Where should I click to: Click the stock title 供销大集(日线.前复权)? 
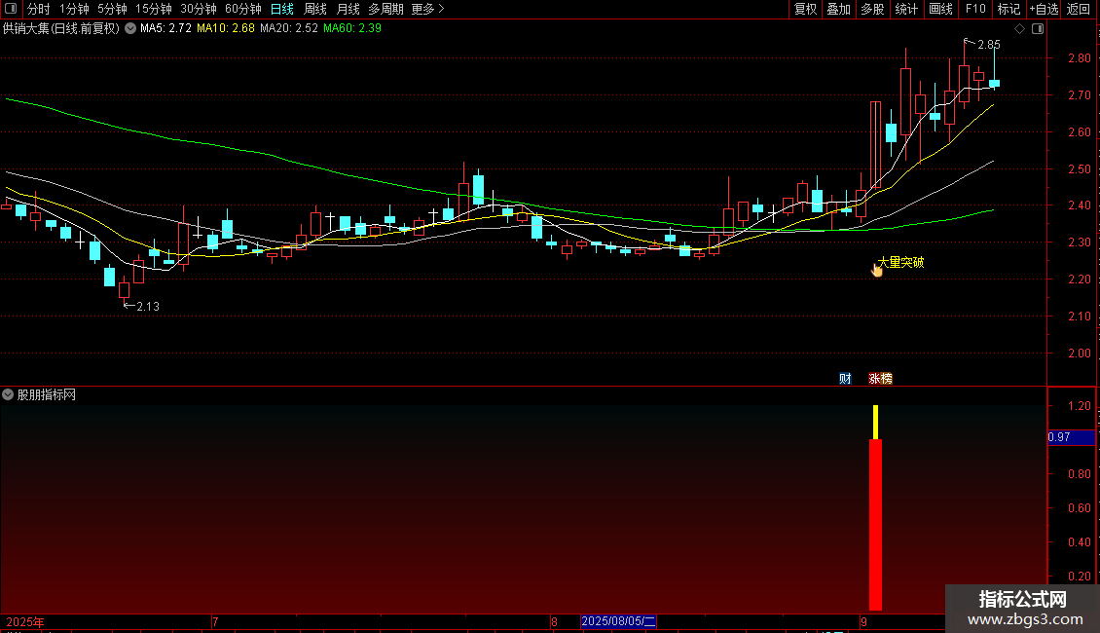click(61, 29)
